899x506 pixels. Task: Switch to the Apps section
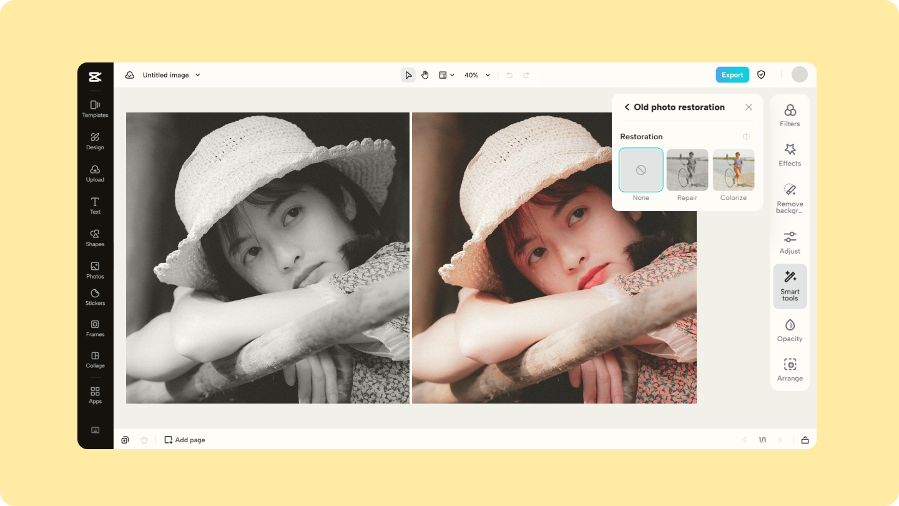tap(95, 395)
